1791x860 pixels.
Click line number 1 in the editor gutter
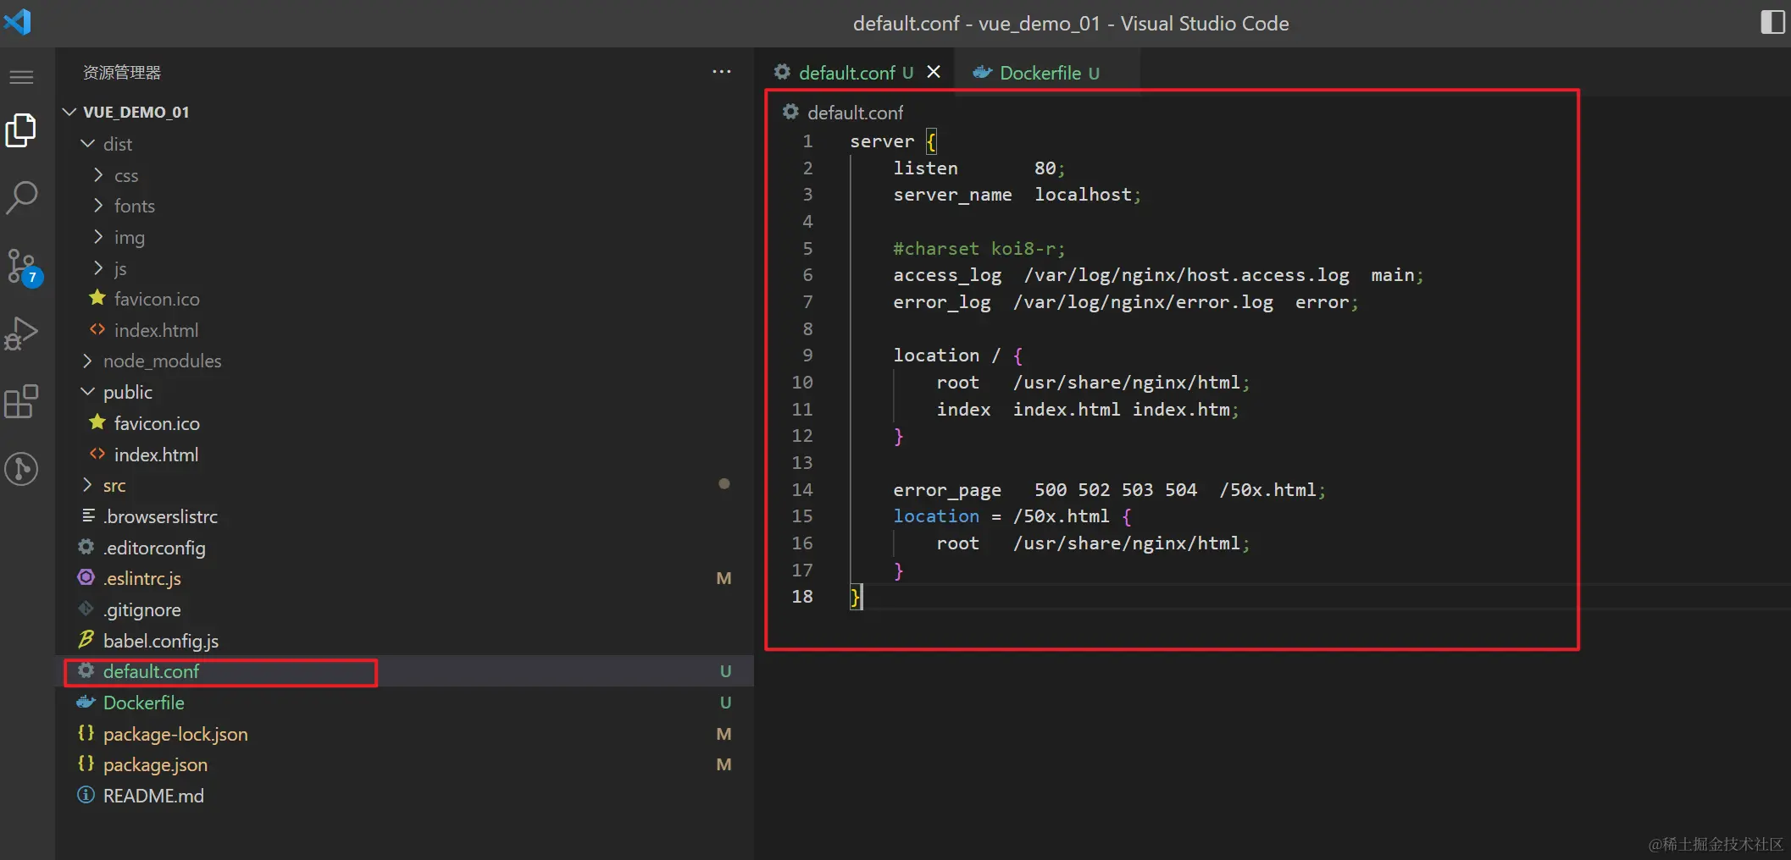pyautogui.click(x=807, y=141)
